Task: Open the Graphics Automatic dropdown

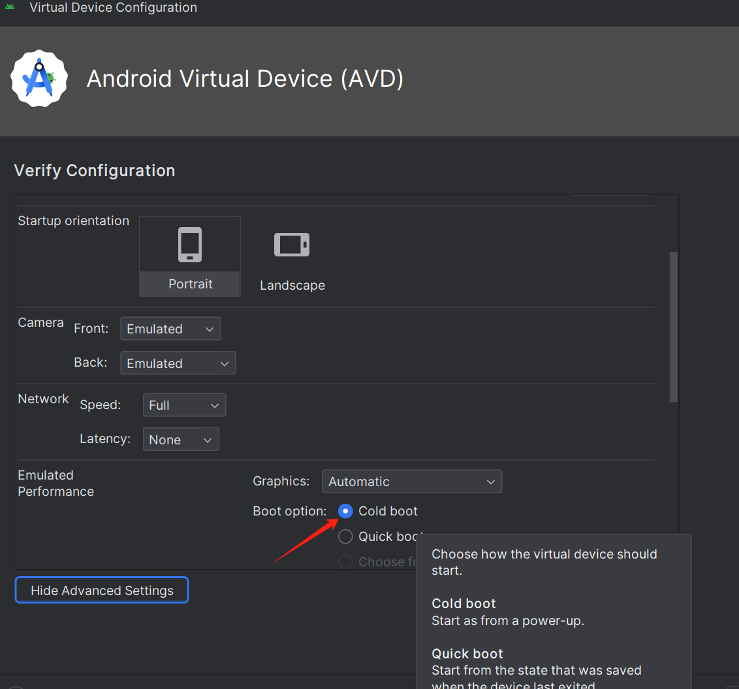Action: [412, 482]
